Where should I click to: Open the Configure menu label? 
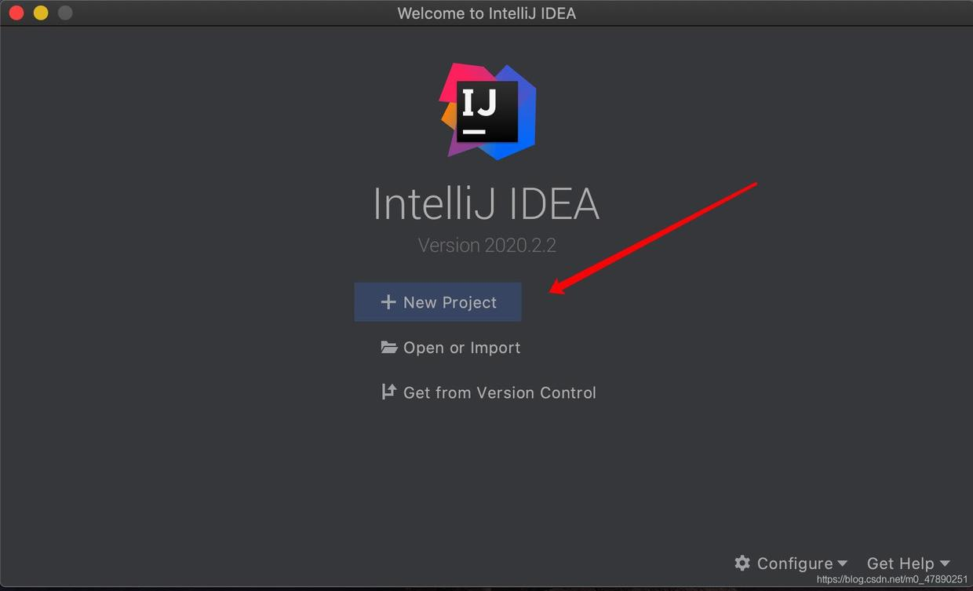[x=795, y=564]
